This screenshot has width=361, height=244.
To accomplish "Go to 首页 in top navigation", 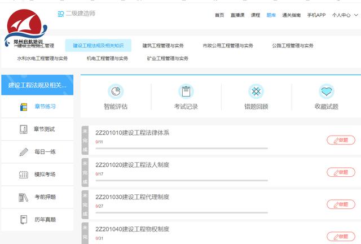I will point(219,15).
